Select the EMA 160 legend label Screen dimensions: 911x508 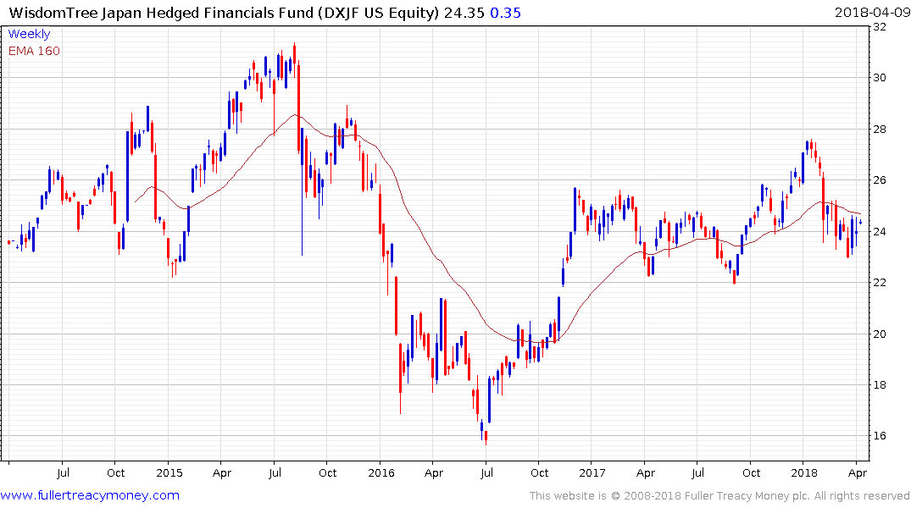pos(34,51)
